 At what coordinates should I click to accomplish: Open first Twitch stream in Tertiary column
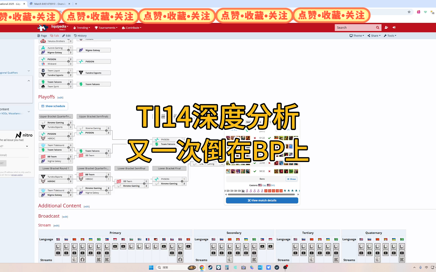point(295,246)
